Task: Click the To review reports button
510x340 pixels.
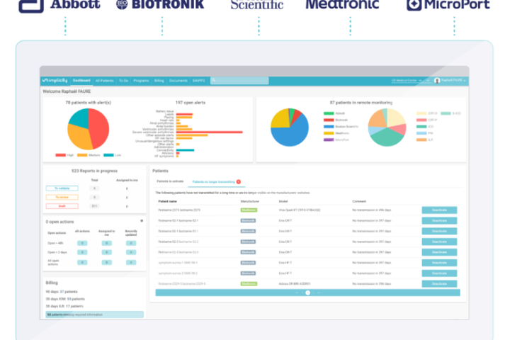Action: 62,197
